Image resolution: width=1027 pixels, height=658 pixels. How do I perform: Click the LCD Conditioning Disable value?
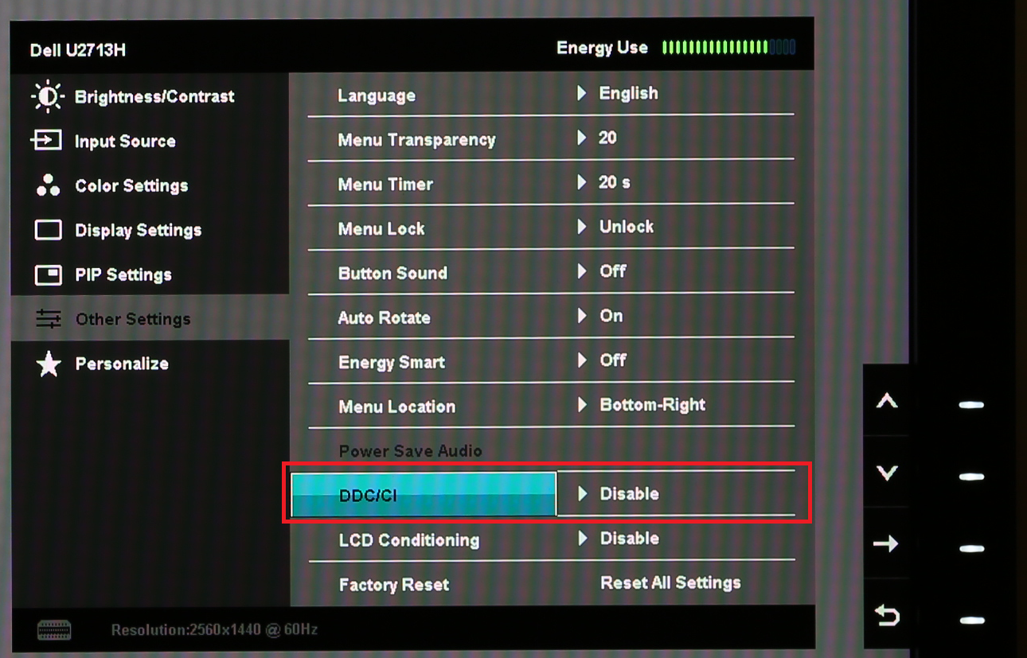[630, 539]
